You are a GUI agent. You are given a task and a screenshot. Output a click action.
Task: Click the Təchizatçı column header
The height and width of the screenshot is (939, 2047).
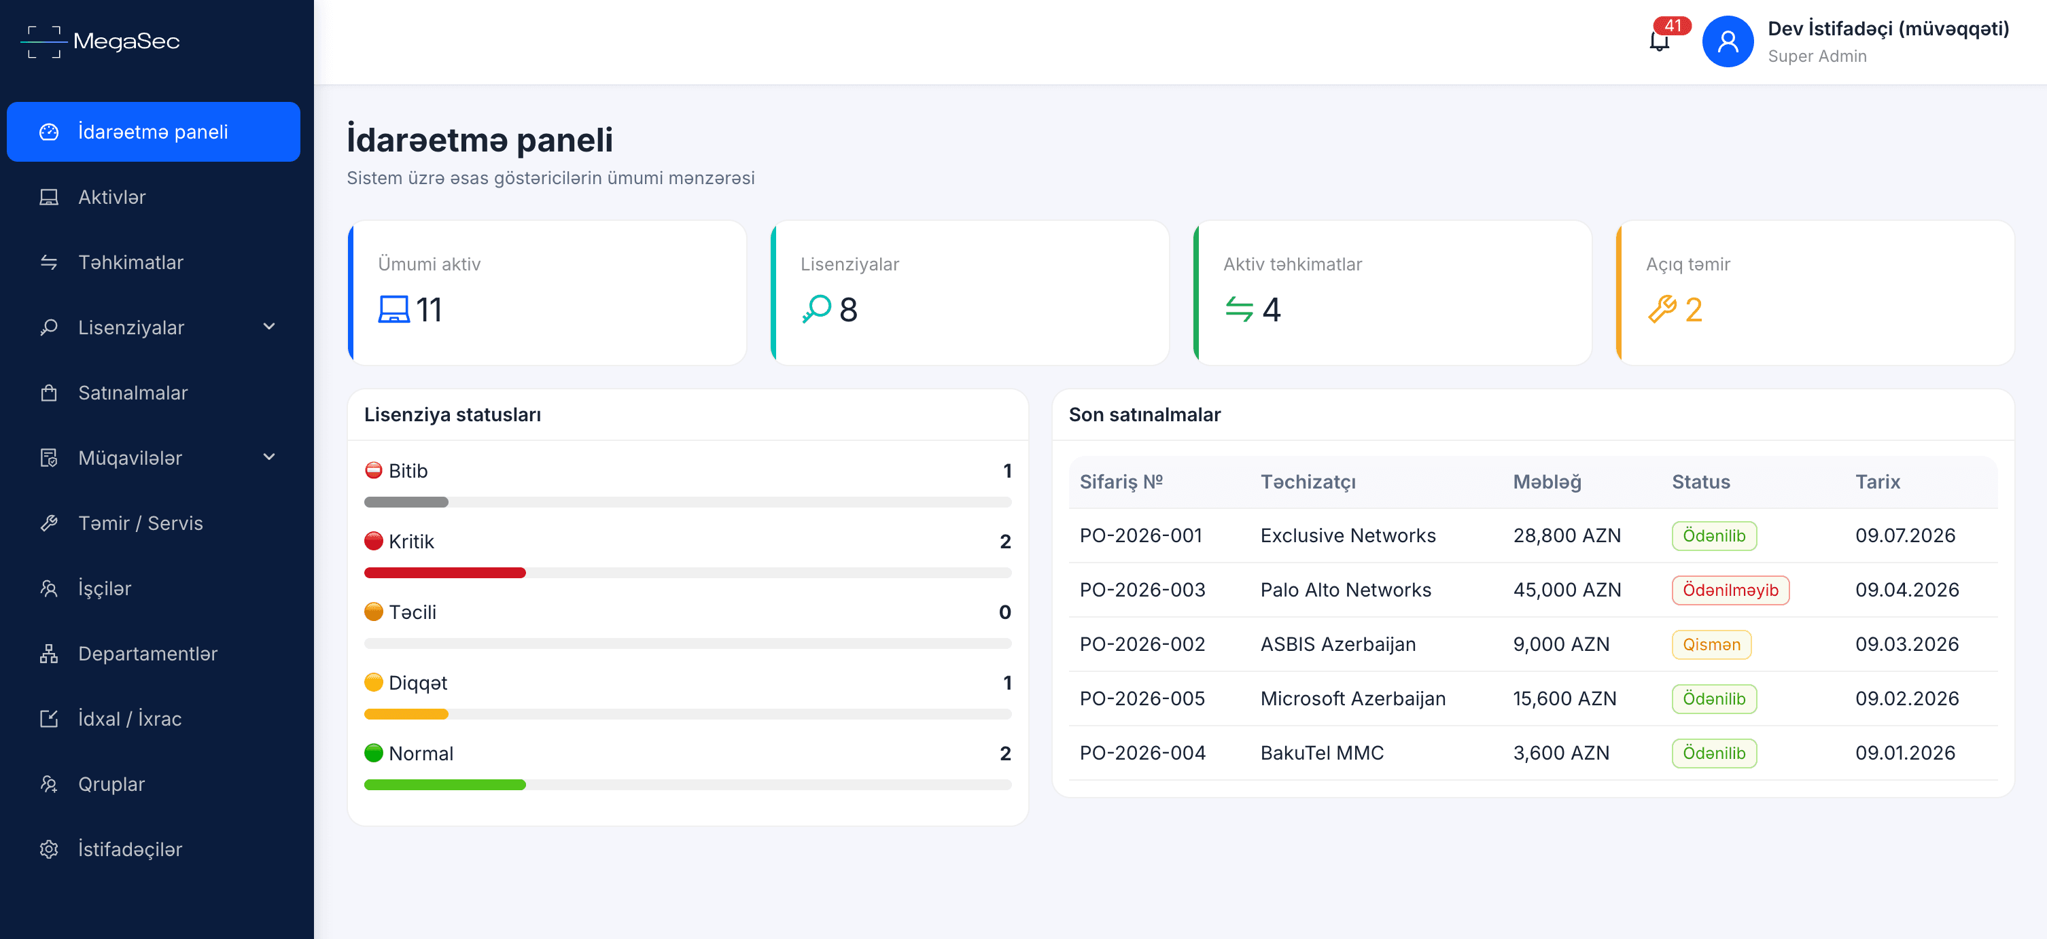coord(1307,482)
